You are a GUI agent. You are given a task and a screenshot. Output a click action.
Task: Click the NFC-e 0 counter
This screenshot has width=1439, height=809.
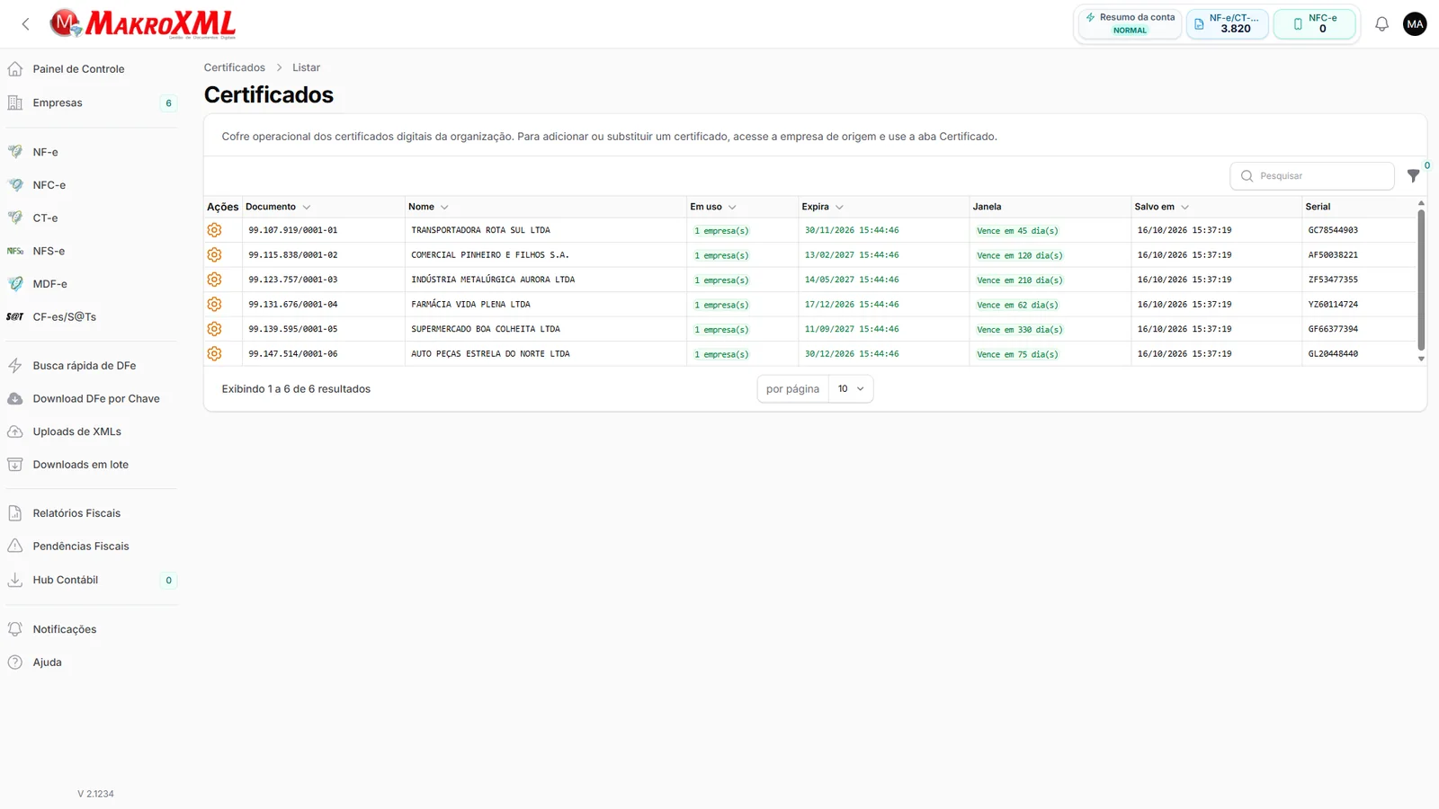click(1314, 23)
